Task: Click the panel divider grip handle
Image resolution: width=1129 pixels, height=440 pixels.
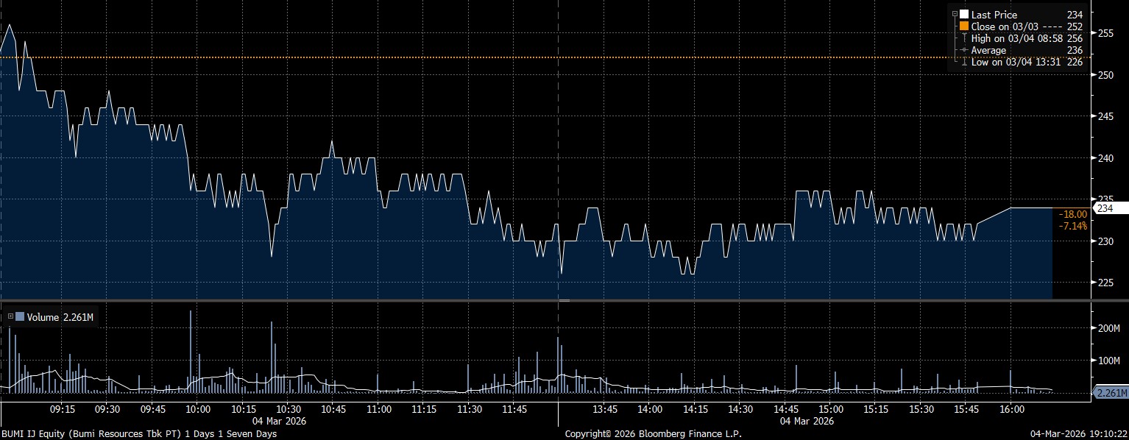Action: pos(564,300)
